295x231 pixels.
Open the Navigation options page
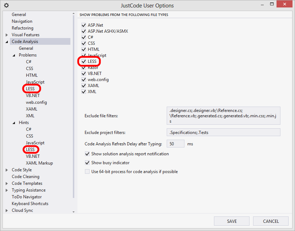22,21
